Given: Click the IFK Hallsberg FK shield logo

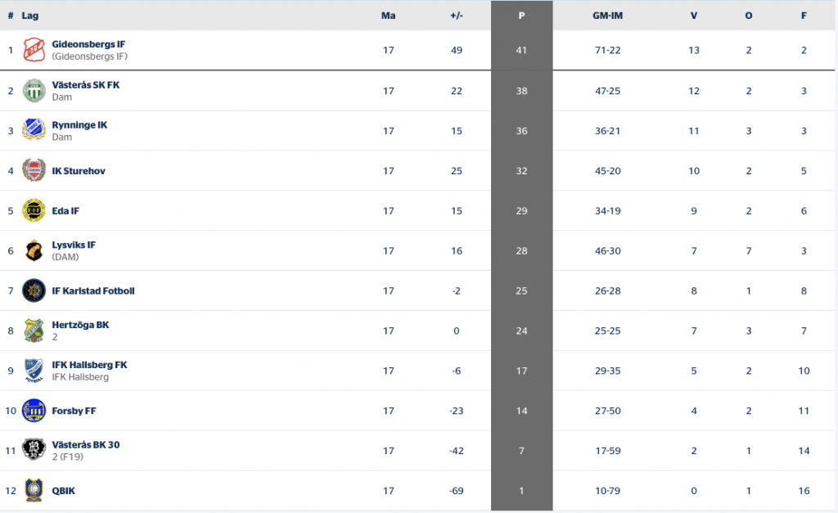Looking at the screenshot, I should point(34,371).
